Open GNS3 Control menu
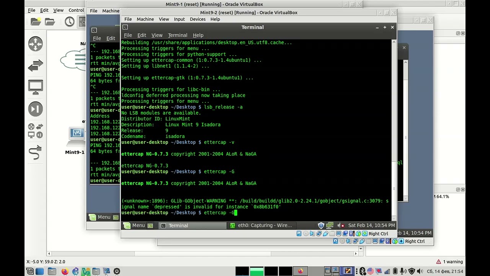The height and width of the screenshot is (276, 490). coord(76,10)
